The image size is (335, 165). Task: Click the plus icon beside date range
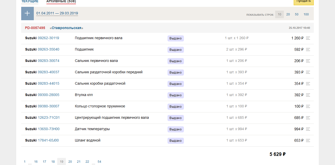(27, 13)
